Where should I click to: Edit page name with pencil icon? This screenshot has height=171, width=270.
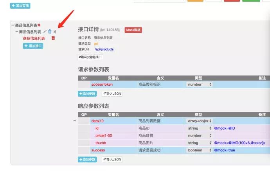pos(45,32)
